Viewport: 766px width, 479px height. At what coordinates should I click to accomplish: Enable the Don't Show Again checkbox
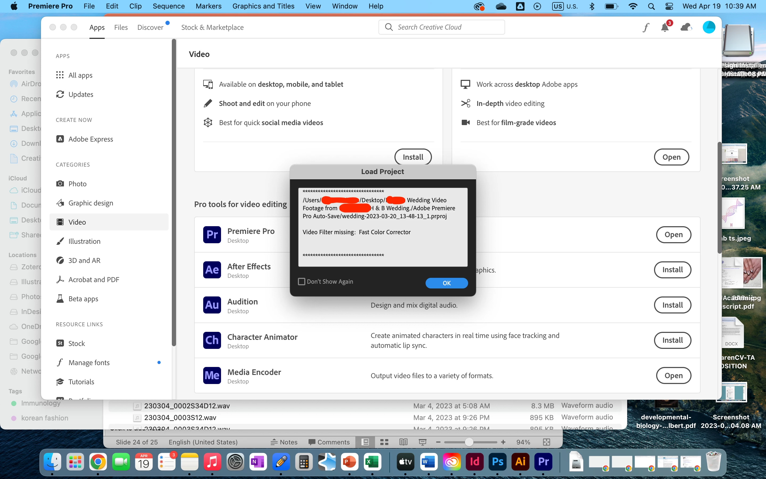click(302, 281)
